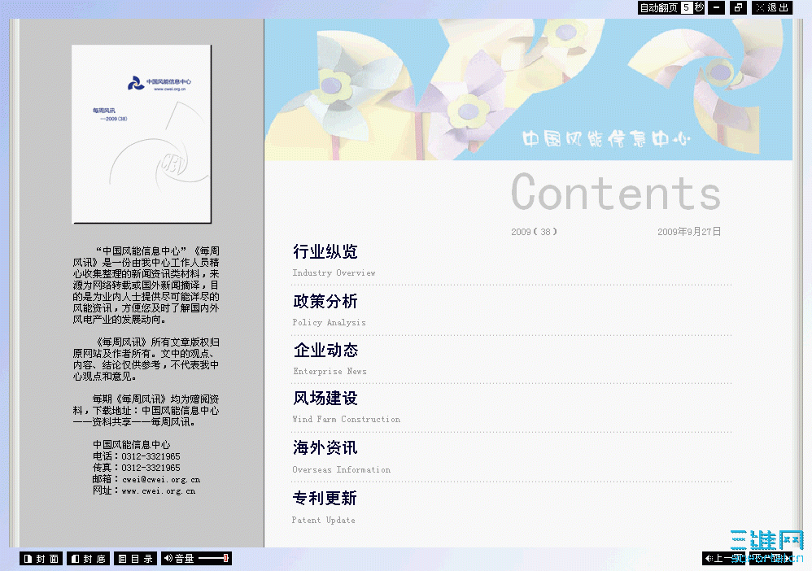Open the 政策分析 Policy Analysis section
The height and width of the screenshot is (571, 812).
click(x=325, y=302)
